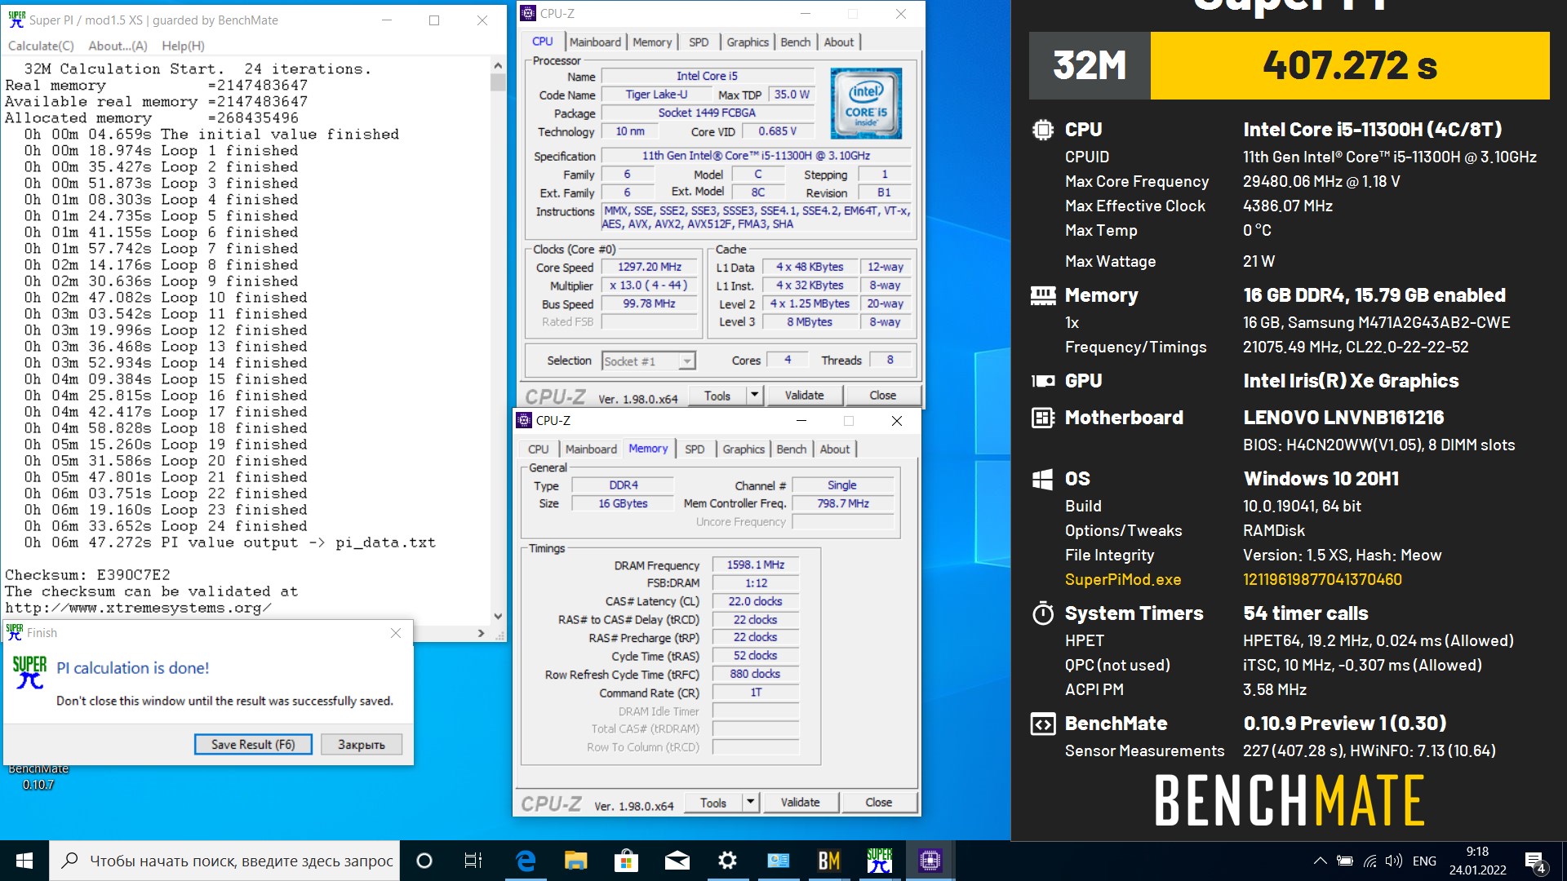The height and width of the screenshot is (881, 1567).
Task: Click the Закрыть button in Finish dialog
Action: pyautogui.click(x=362, y=744)
